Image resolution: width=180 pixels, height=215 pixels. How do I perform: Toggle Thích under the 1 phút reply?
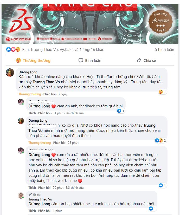tap(32, 211)
